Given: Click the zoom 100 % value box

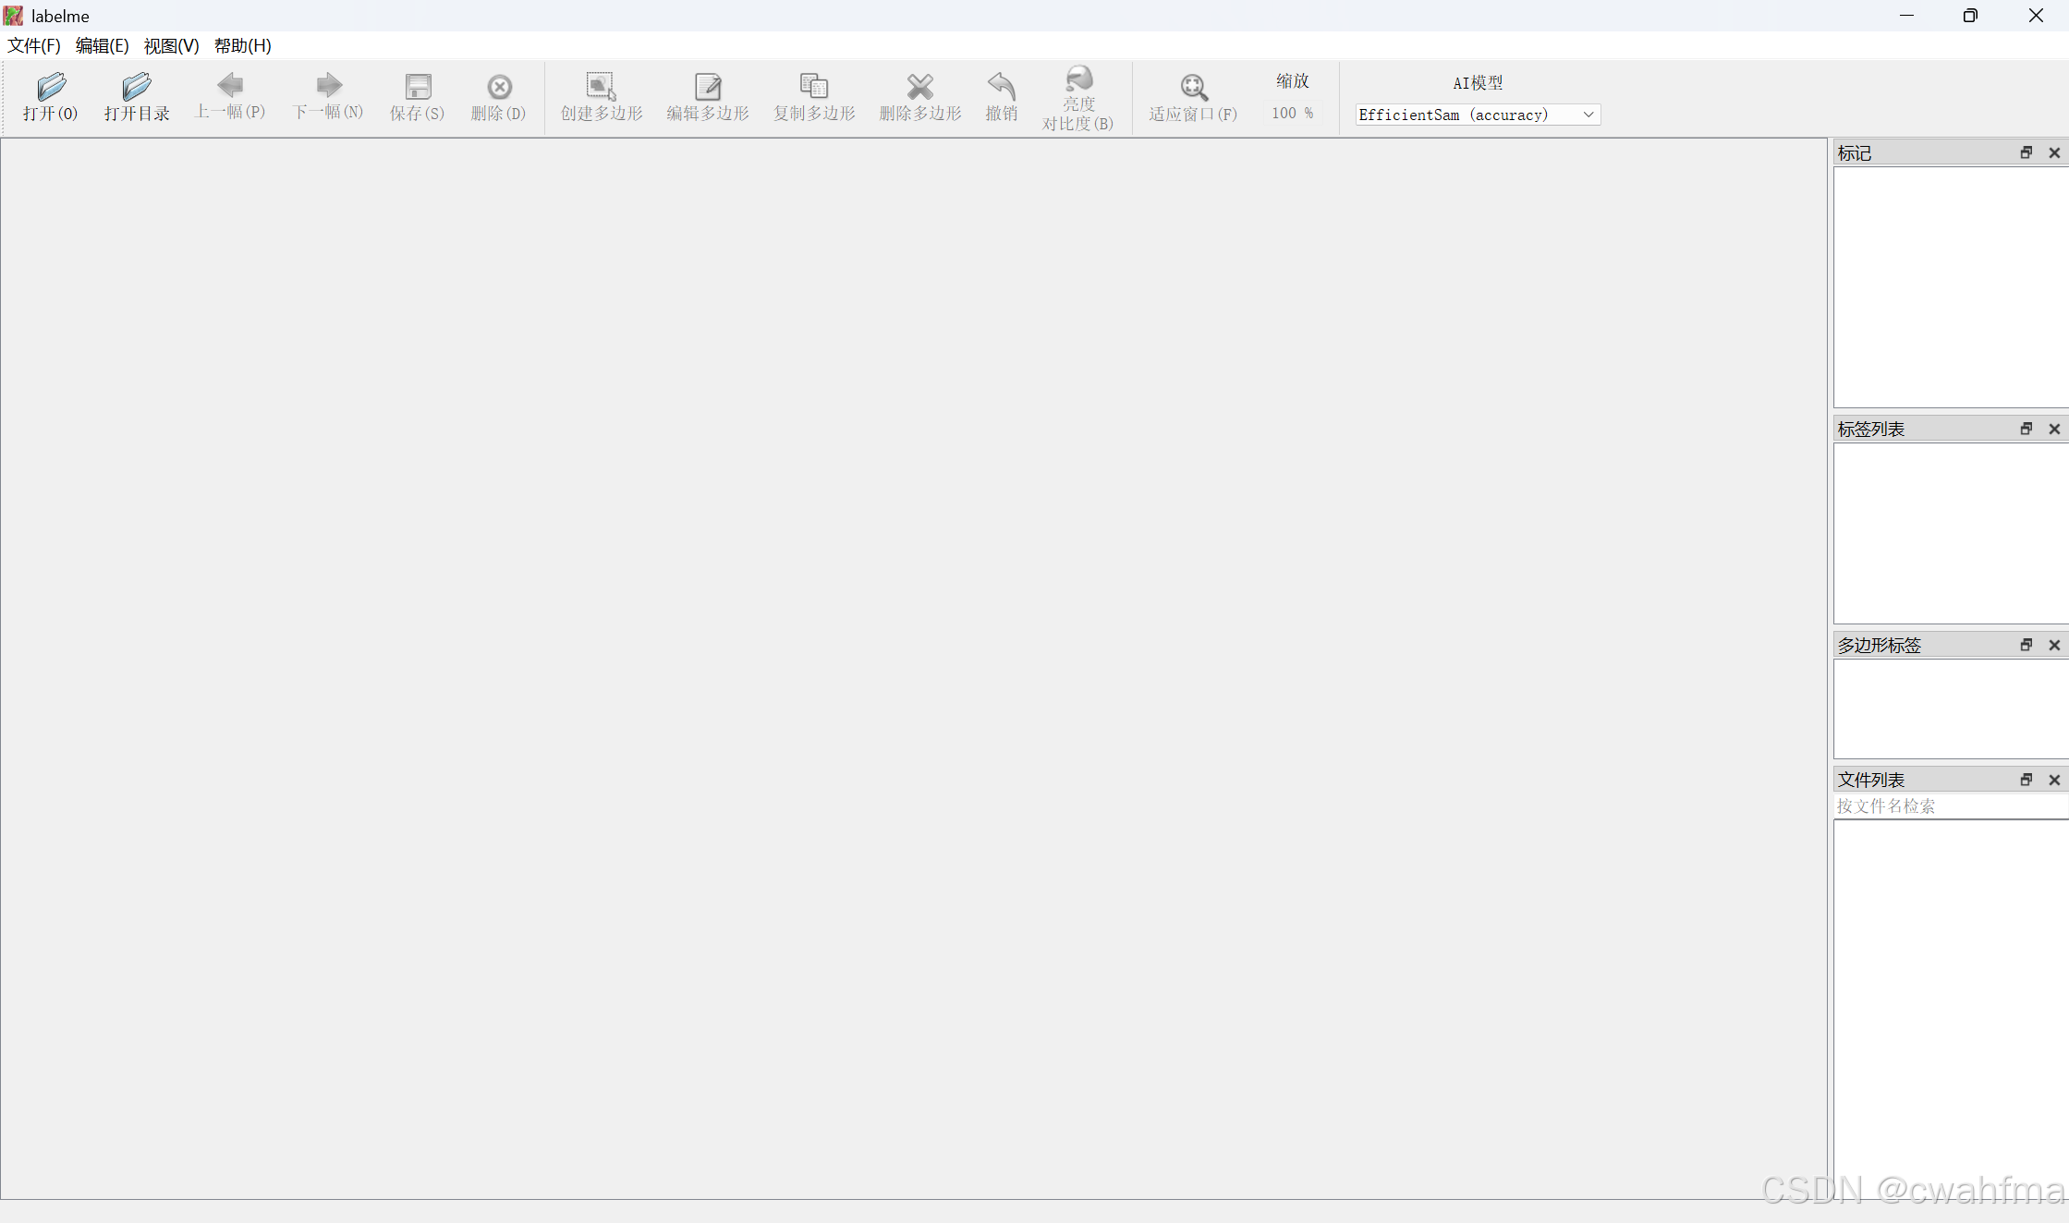Looking at the screenshot, I should pyautogui.click(x=1291, y=113).
